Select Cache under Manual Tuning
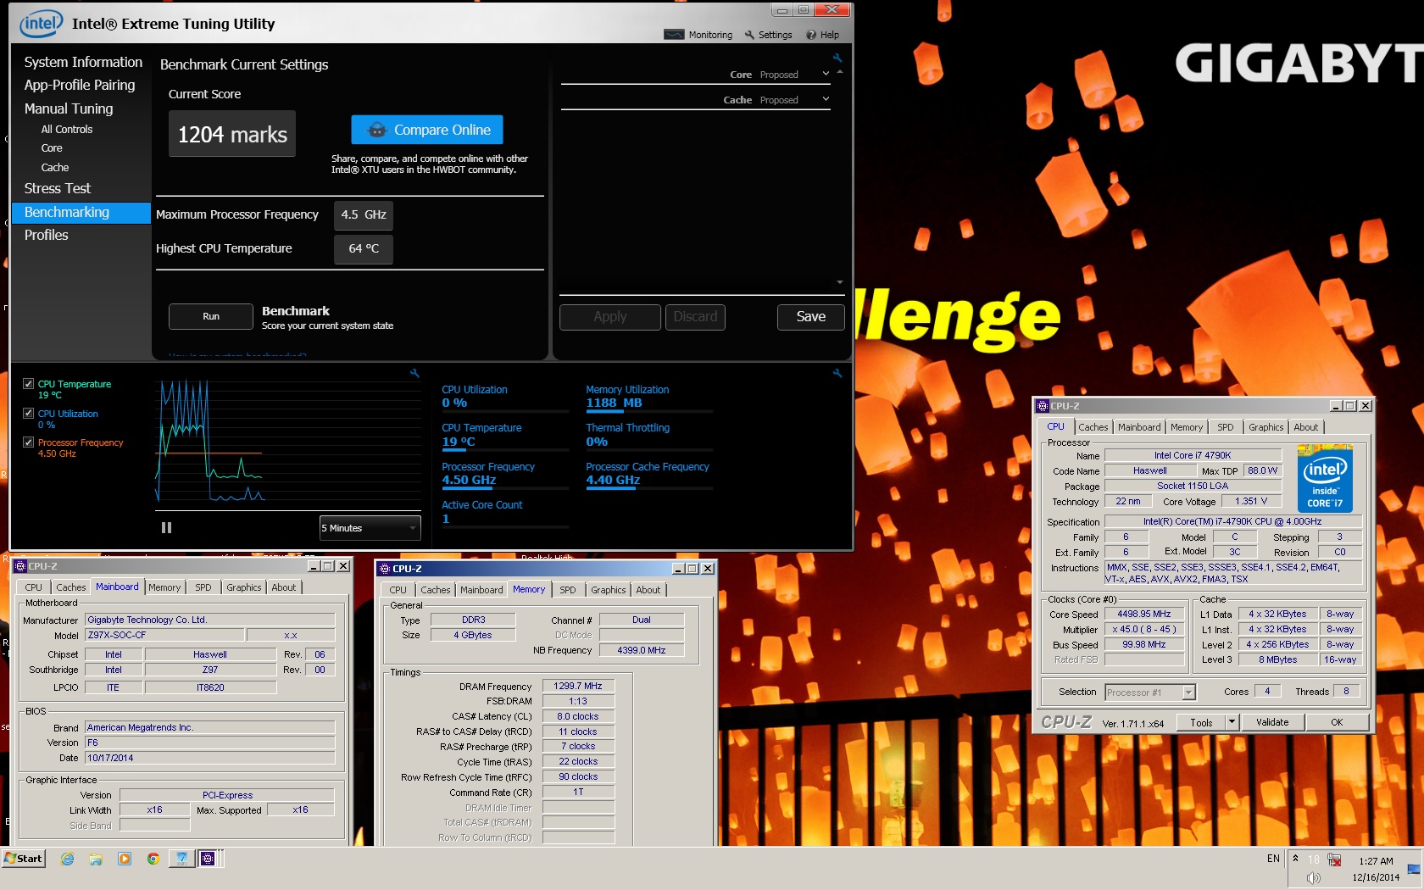1424x890 pixels. [x=55, y=168]
